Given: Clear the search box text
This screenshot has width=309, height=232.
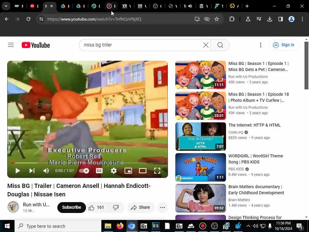Looking at the screenshot, I should click(x=206, y=45).
